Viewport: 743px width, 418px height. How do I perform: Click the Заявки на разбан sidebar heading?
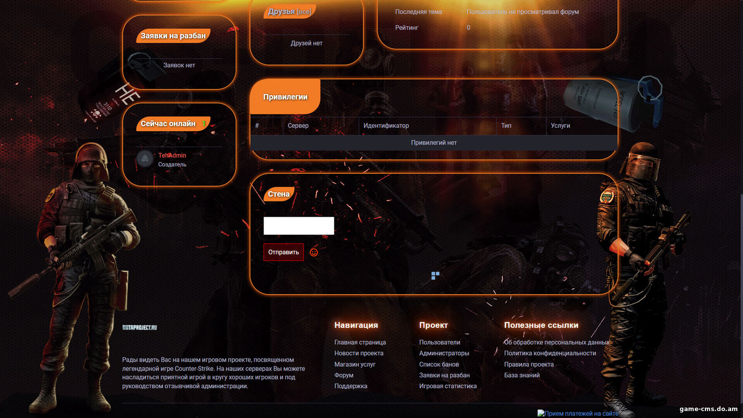click(173, 36)
